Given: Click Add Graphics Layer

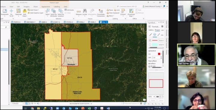Looking at the screenshot, I should [35, 13].
